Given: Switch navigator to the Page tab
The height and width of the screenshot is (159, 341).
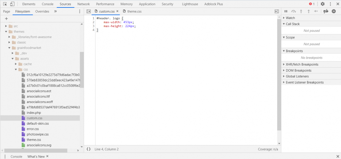Looking at the screenshot, I should [x=6, y=11].
